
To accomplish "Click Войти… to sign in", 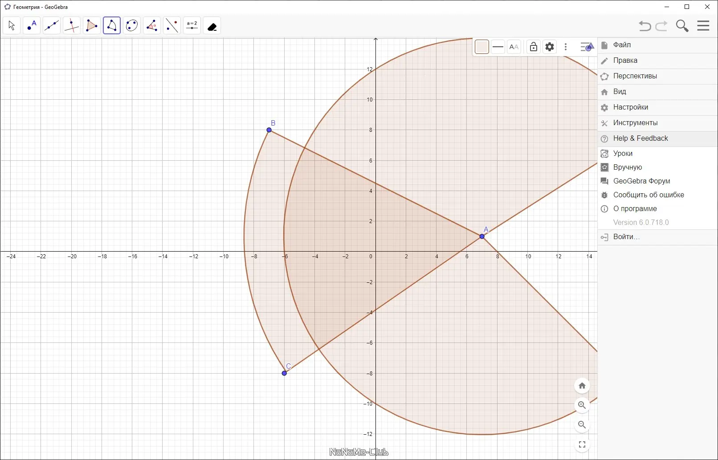I will pos(658,237).
